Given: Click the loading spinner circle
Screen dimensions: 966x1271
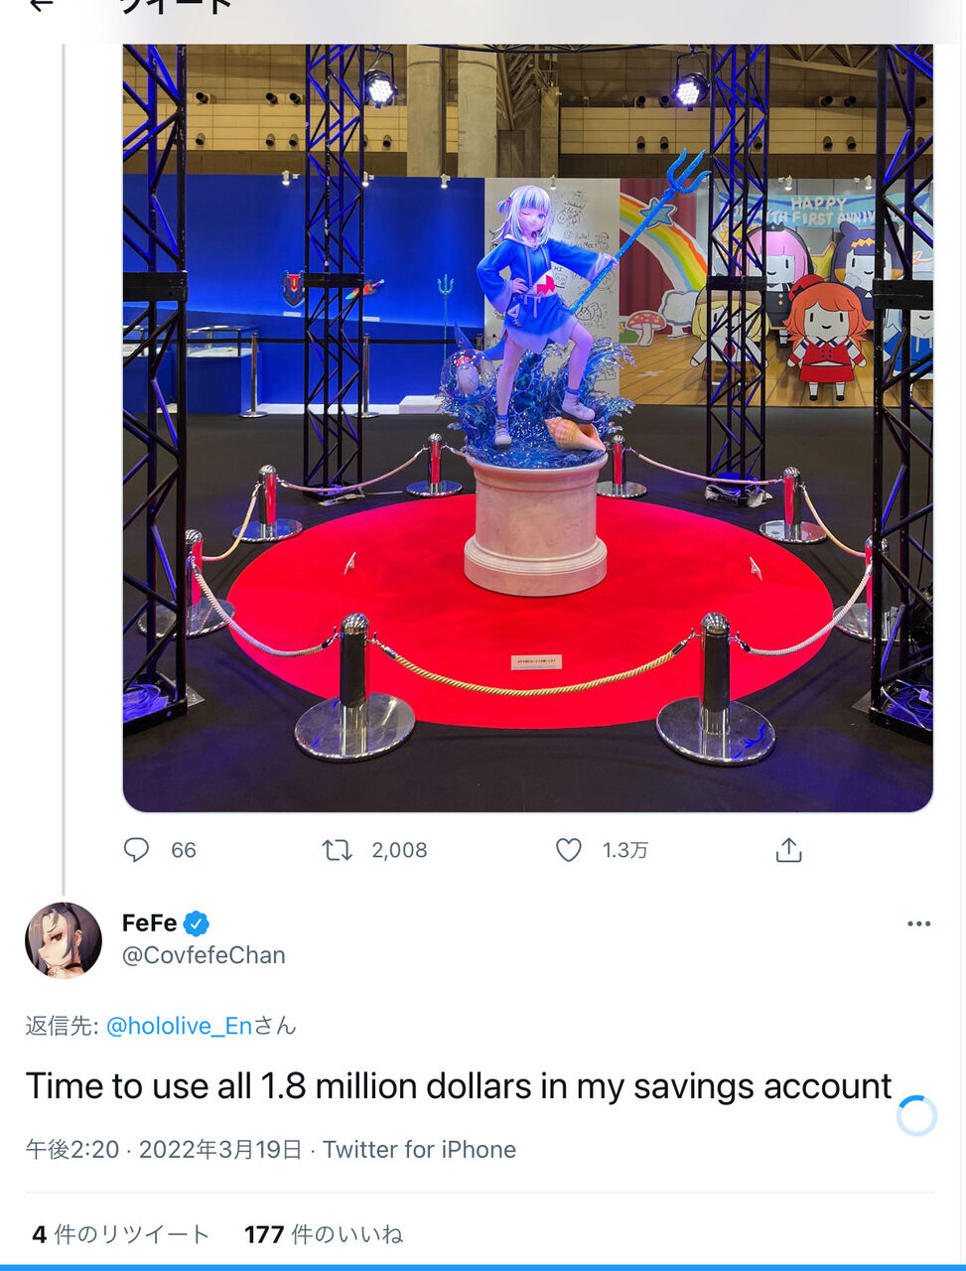Looking at the screenshot, I should coord(916,1116).
